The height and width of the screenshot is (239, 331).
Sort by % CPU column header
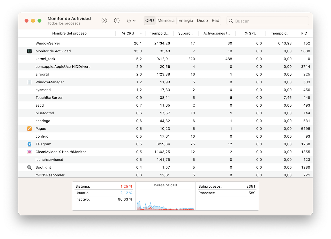[128, 33]
